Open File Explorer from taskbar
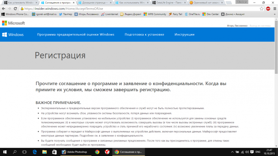The height and width of the screenshot is (156, 278). click(x=44, y=152)
